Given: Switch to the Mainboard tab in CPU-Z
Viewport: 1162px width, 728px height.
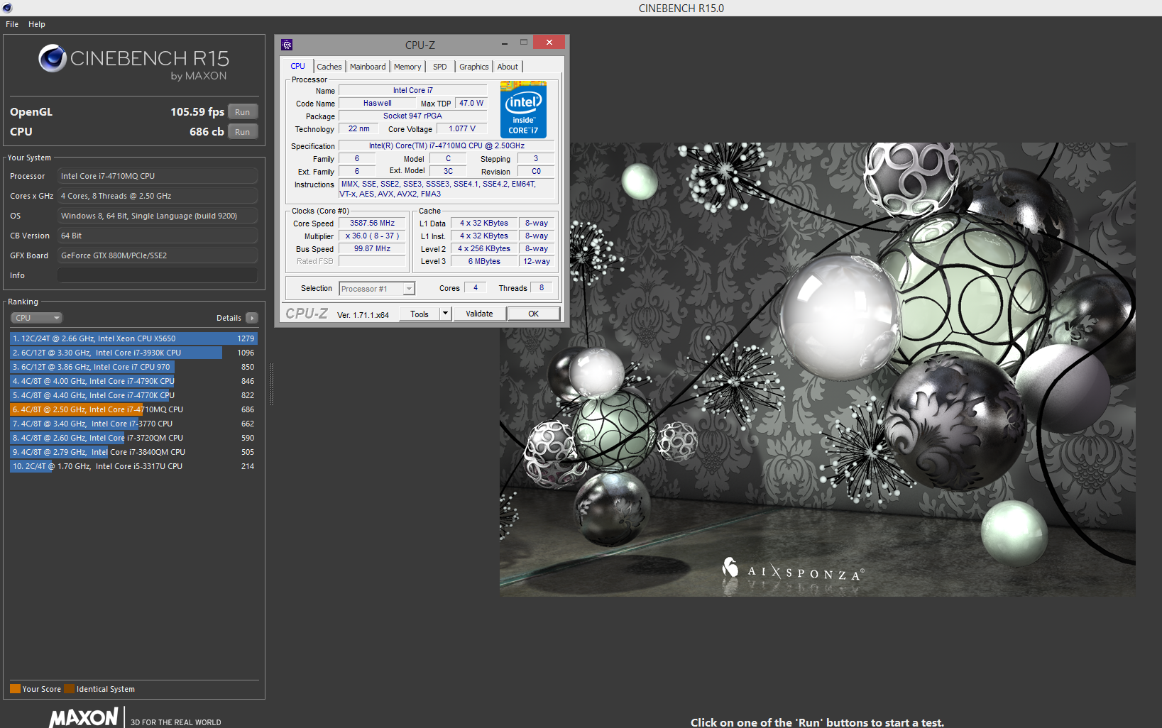Looking at the screenshot, I should 368,67.
